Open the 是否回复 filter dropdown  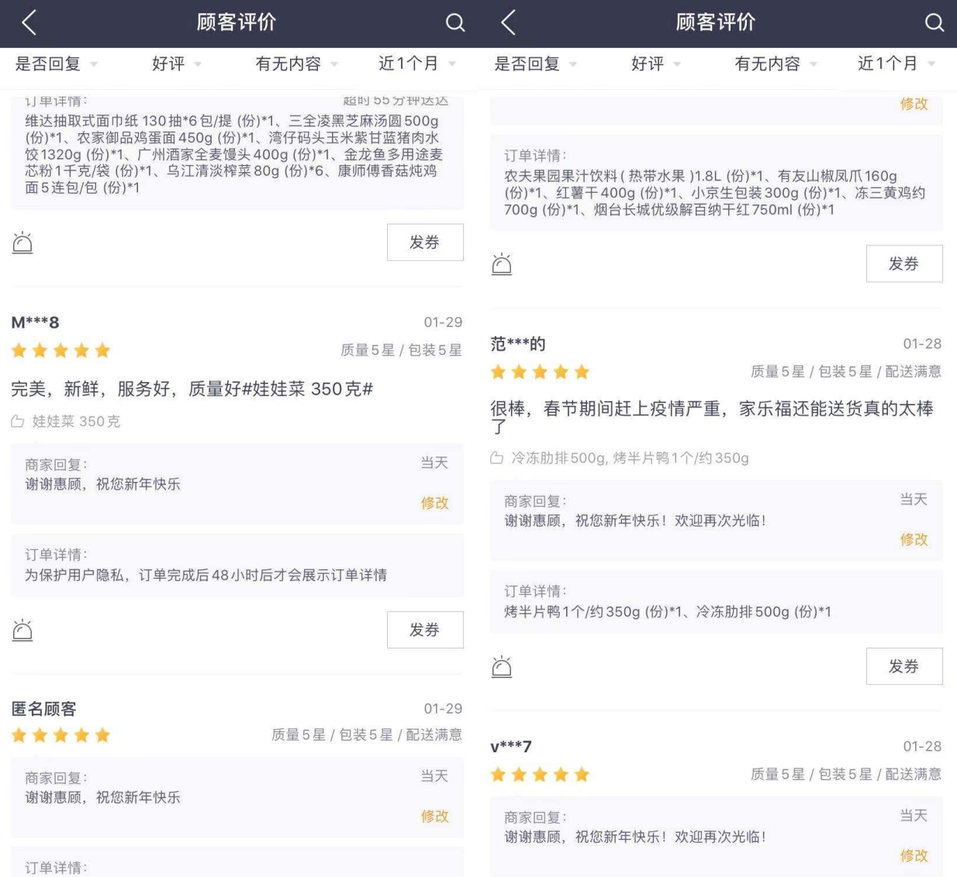point(48,64)
